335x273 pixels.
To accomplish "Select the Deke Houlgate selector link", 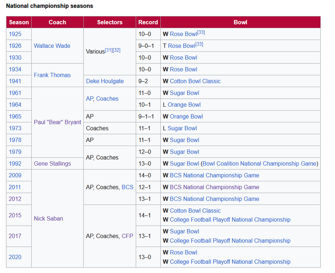I will [x=105, y=81].
